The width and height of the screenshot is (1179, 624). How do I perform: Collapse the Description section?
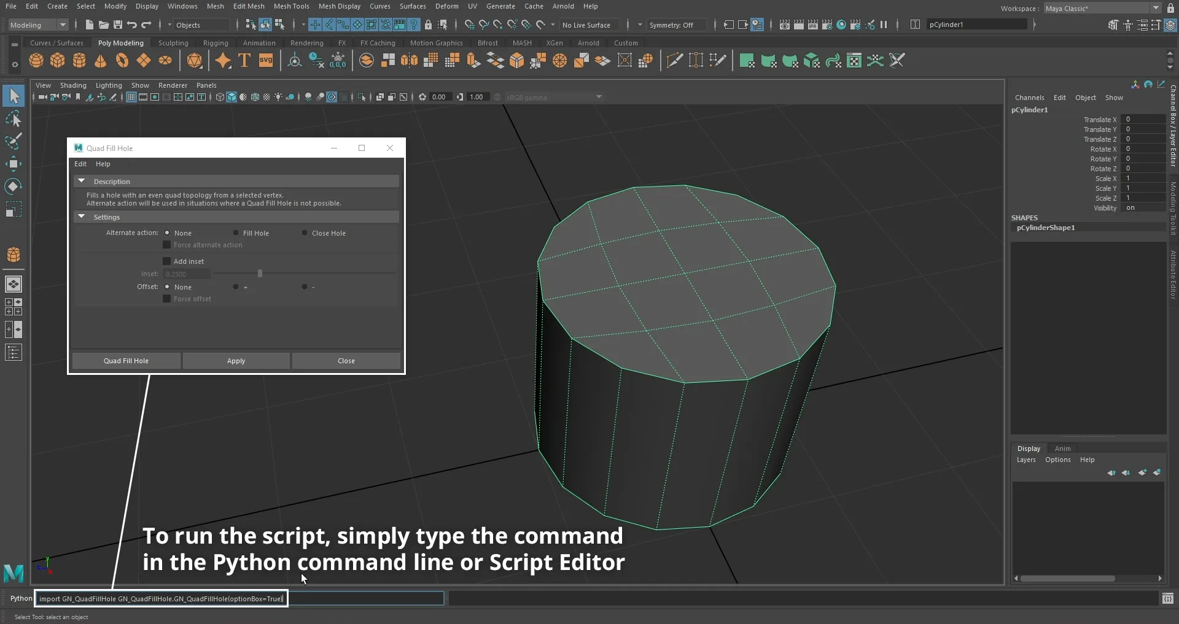pos(82,182)
